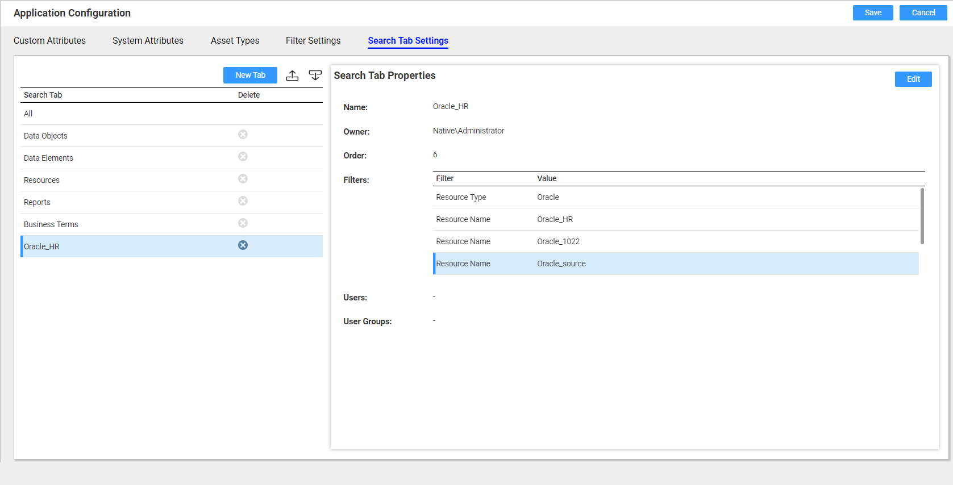Click the Filter column header

pos(444,178)
